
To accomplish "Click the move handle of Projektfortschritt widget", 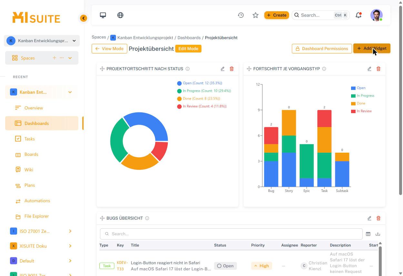I will (102, 69).
